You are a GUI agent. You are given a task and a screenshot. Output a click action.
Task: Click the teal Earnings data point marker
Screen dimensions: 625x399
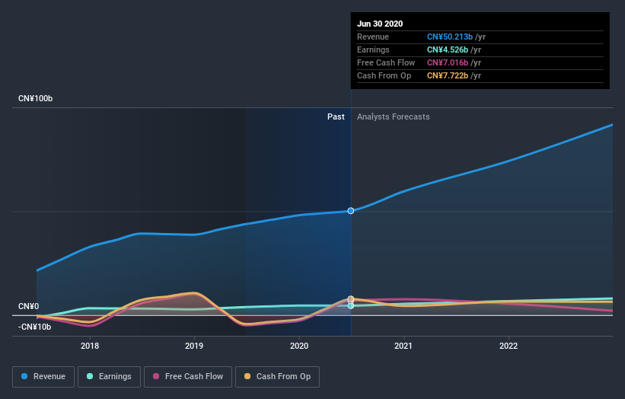pos(351,306)
